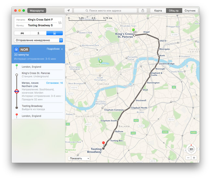Screen dimensions: 211x179
Task: Open the share icon in toolbar
Action: [143, 11]
